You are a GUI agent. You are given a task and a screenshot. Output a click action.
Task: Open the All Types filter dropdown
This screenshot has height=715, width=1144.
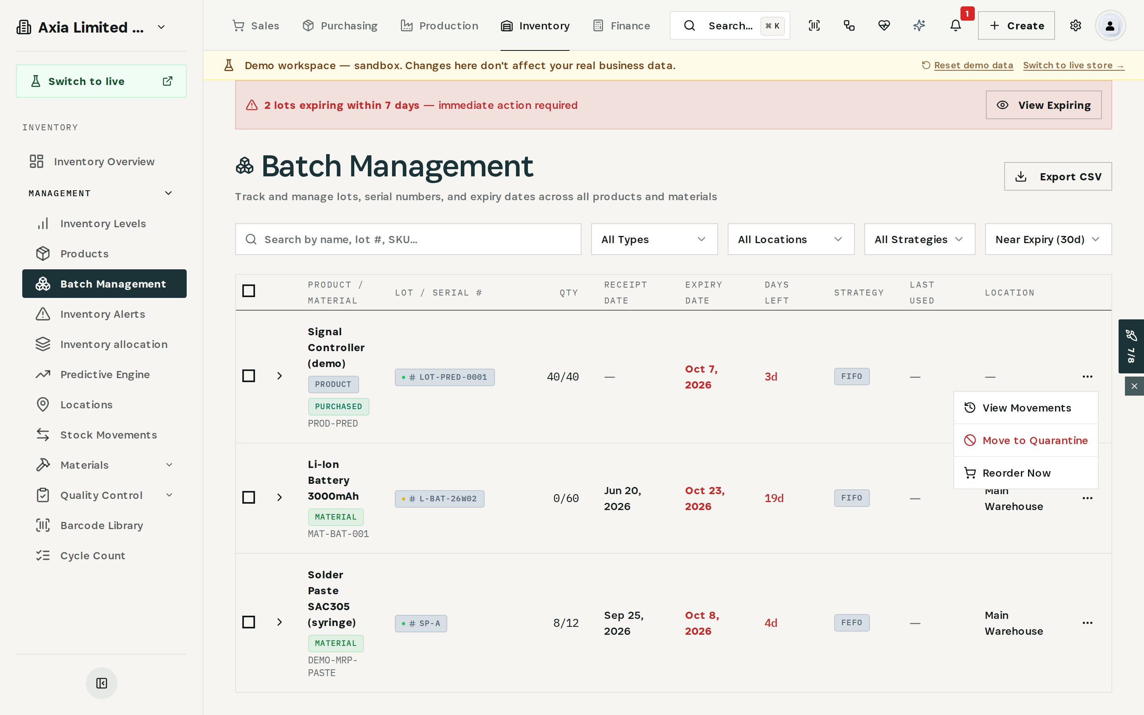[654, 239]
